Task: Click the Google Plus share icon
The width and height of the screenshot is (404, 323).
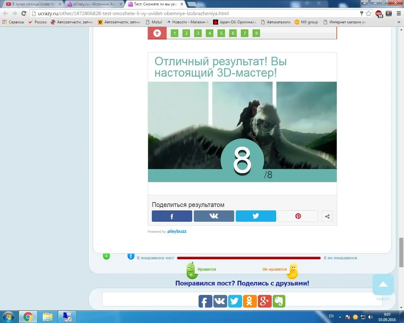Action: click(x=264, y=301)
